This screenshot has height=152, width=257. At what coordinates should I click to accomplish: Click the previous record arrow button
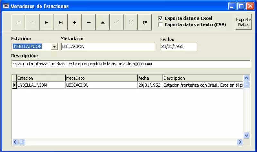coord(32,22)
